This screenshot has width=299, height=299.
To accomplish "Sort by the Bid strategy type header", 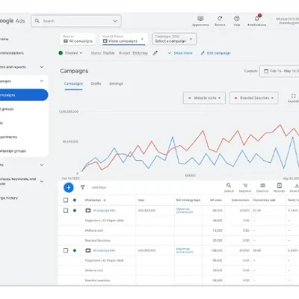I will 188,200.
